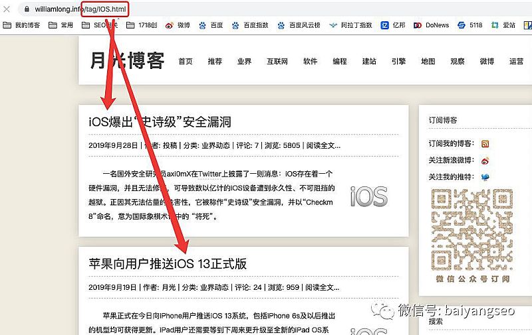Select 编程 in the site navigation

click(x=340, y=61)
